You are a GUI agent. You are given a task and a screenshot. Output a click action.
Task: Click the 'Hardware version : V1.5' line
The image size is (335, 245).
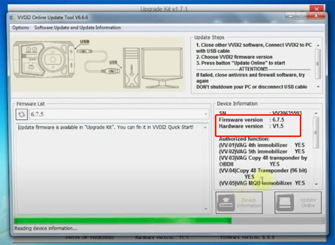(251, 126)
